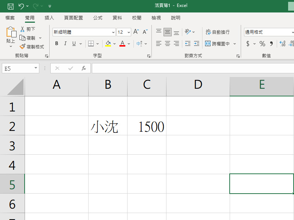This screenshot has height=220, width=294.
Task: Switch to the 插入 ribbon tab
Action: pyautogui.click(x=49, y=18)
